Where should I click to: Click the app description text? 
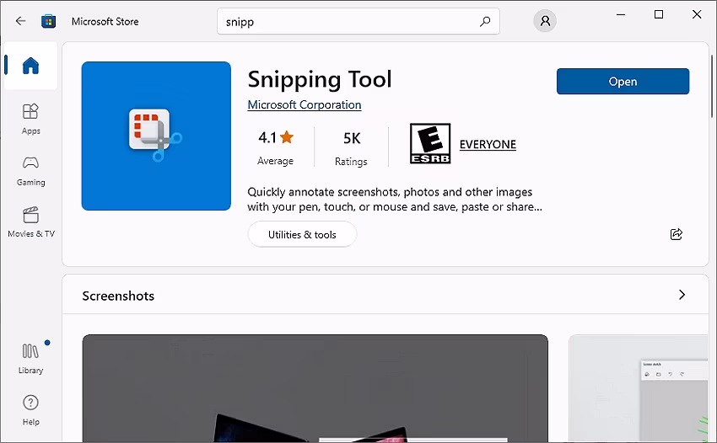[x=395, y=199]
